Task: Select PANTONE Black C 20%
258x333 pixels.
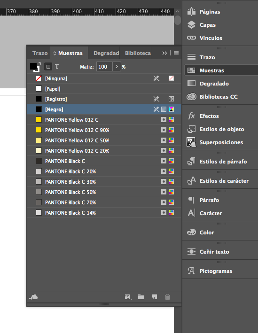Action: click(x=104, y=171)
